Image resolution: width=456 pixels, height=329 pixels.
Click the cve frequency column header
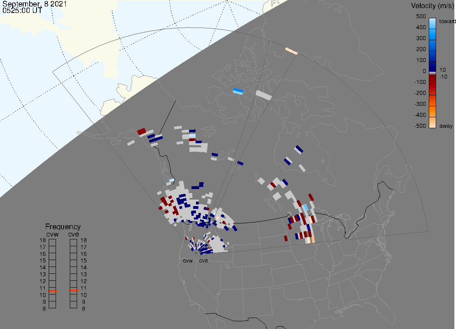click(73, 234)
